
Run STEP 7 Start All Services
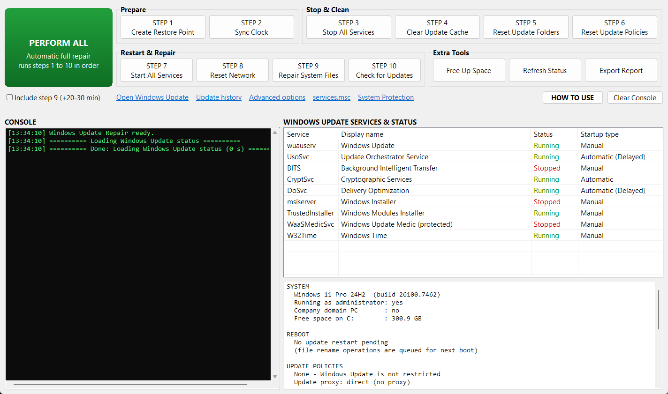pos(157,70)
